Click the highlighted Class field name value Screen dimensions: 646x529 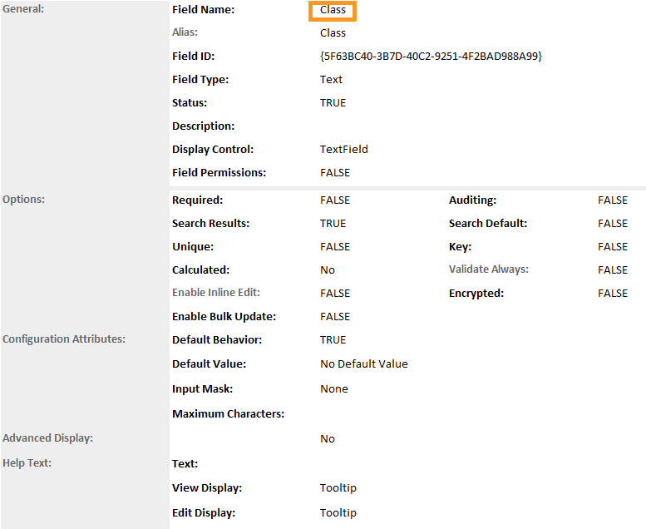pos(333,11)
